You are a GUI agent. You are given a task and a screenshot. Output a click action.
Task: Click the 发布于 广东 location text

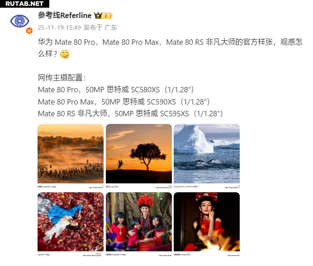pos(100,28)
